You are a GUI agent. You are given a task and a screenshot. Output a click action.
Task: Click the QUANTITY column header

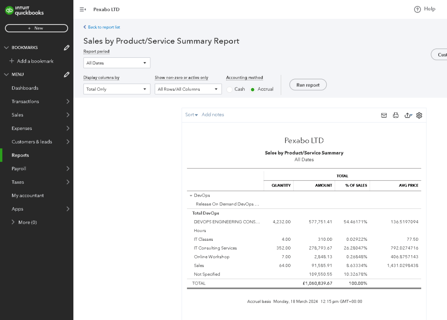pyautogui.click(x=281, y=186)
